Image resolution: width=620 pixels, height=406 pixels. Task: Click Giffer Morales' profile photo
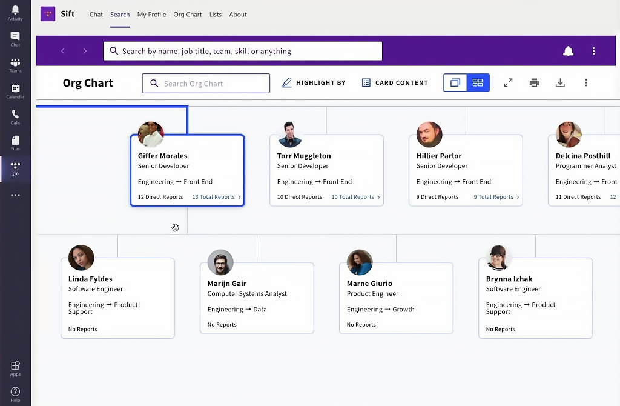(151, 134)
